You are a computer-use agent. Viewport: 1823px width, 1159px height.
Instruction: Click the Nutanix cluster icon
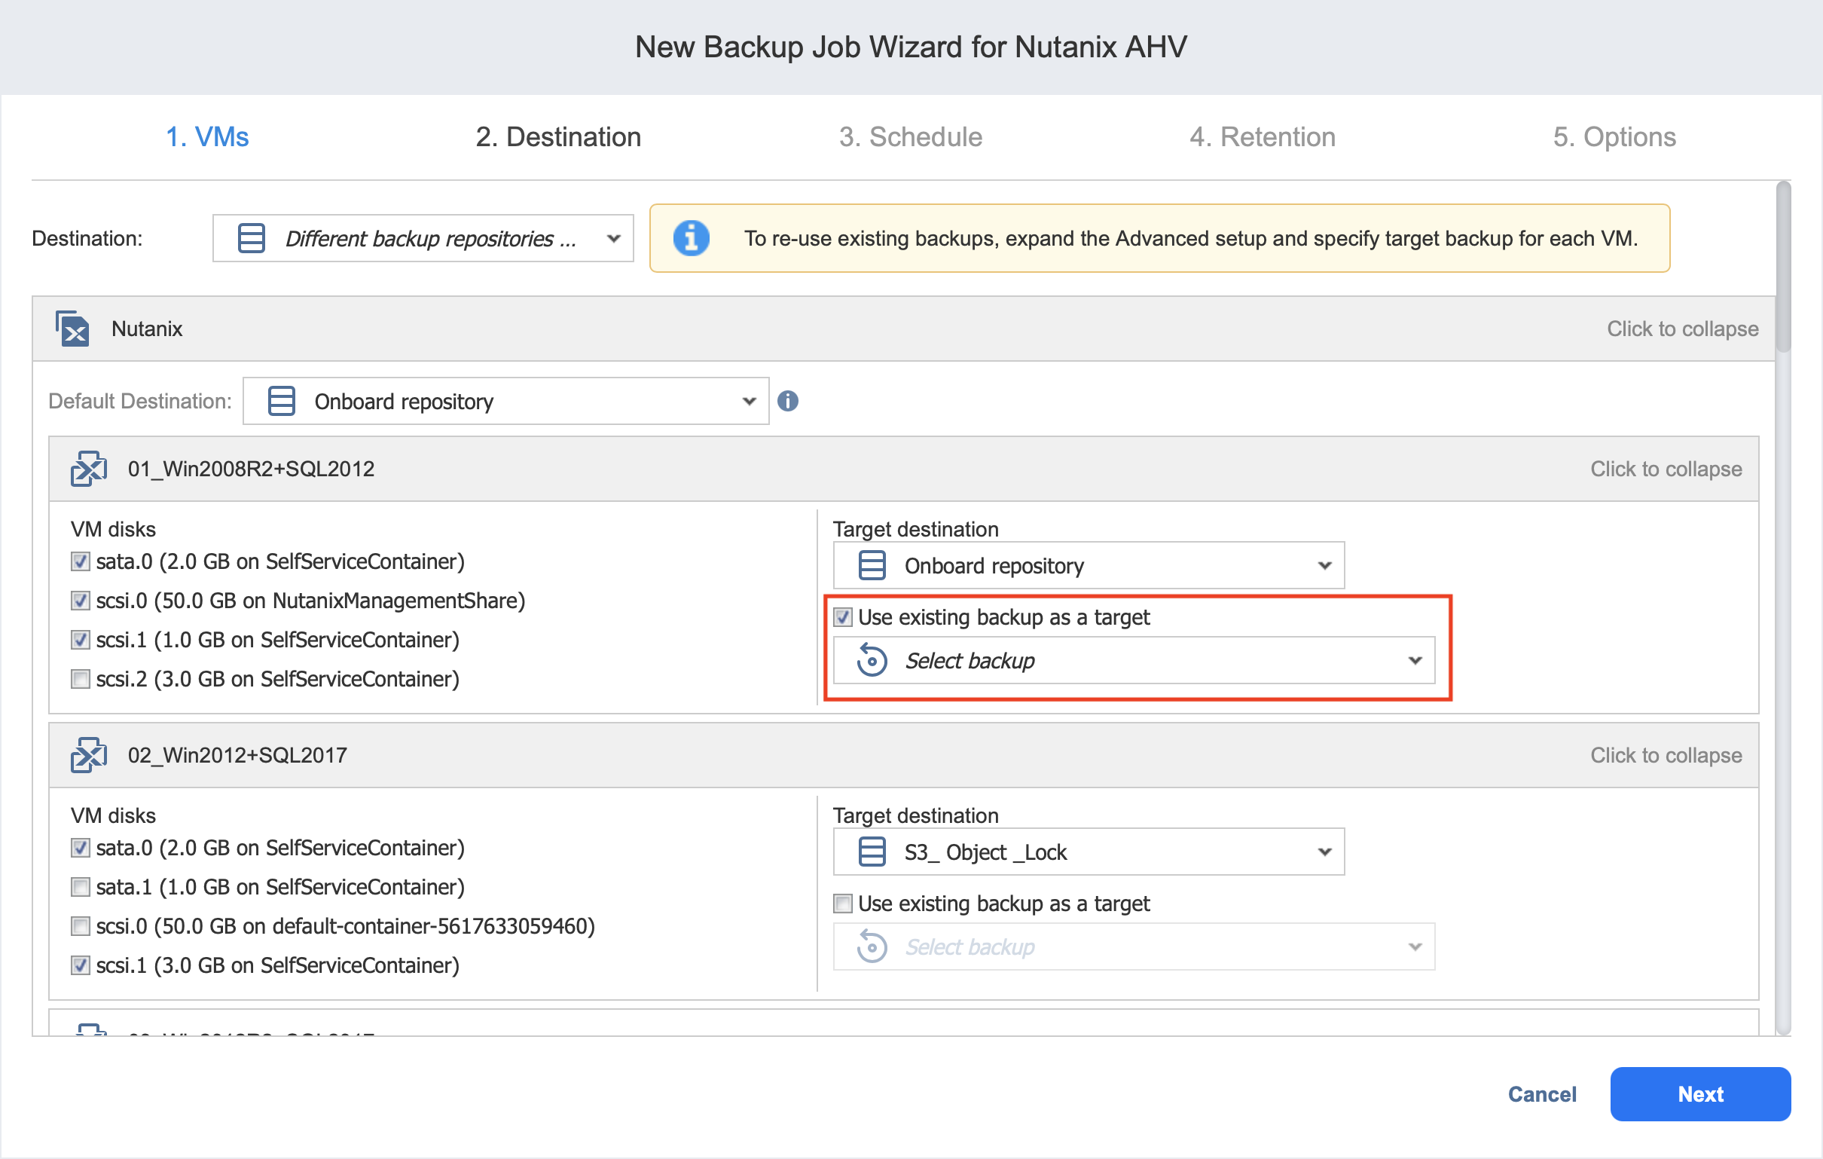click(72, 328)
